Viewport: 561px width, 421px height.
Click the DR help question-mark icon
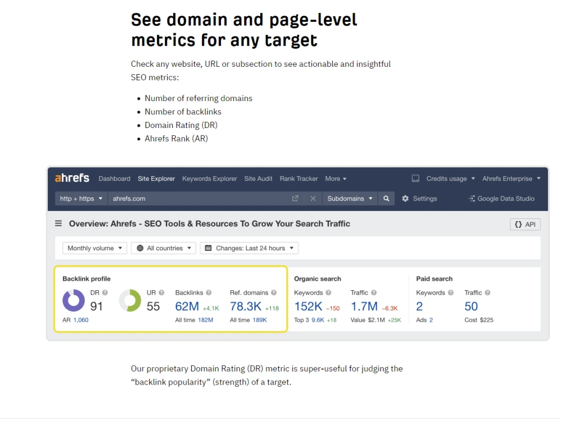point(105,292)
